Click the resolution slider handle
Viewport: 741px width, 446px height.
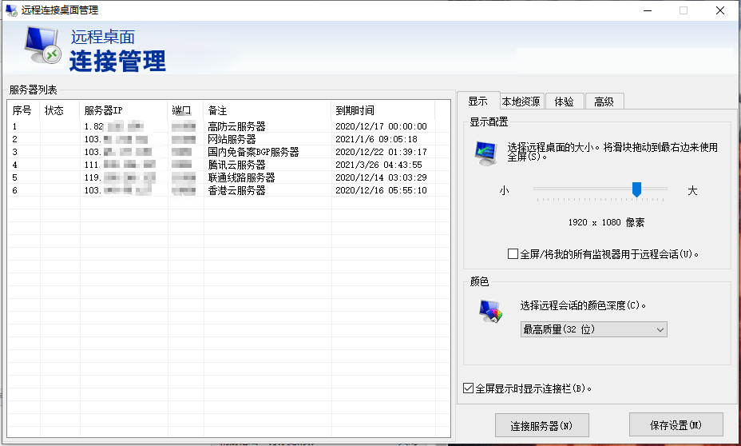[x=636, y=189]
